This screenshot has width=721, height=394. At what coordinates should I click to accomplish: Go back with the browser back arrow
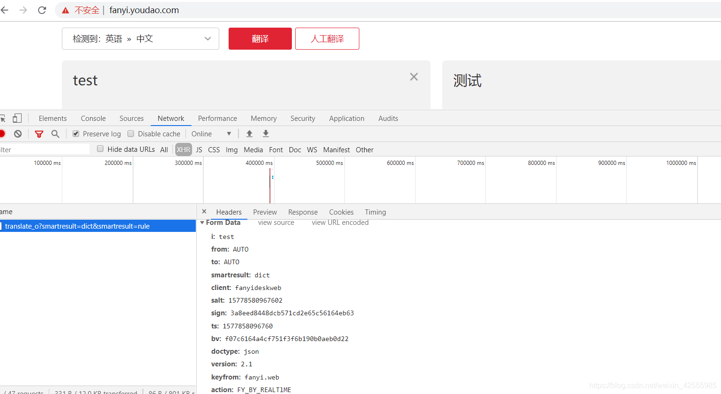click(4, 10)
